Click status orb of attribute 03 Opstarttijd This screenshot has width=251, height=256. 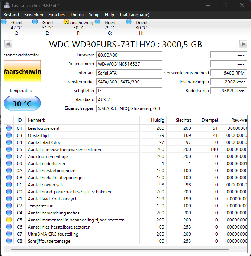pos(9,135)
